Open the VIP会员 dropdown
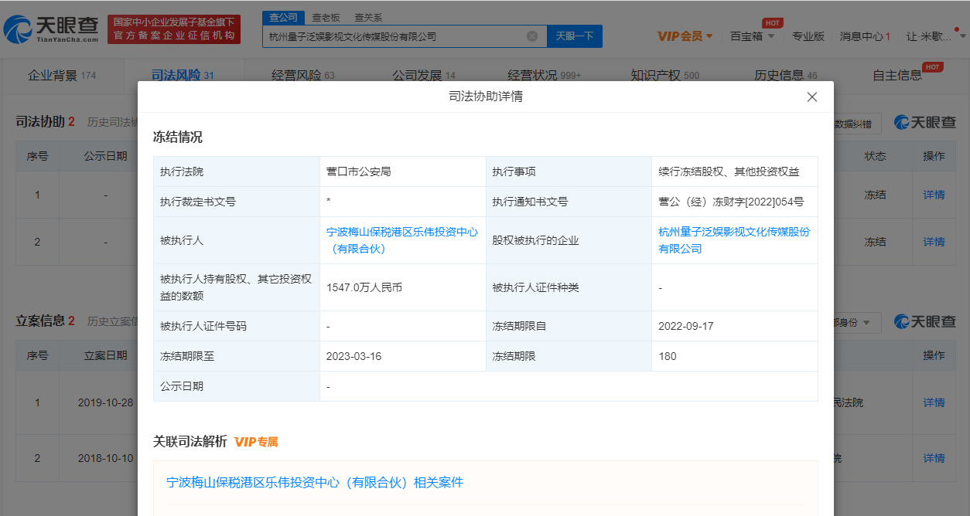The width and height of the screenshot is (970, 516). tap(685, 36)
